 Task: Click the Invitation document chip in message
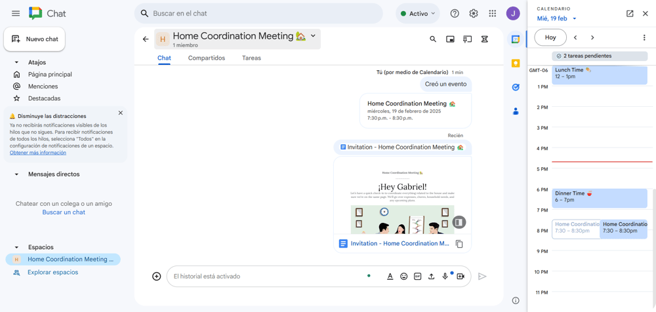pyautogui.click(x=402, y=147)
